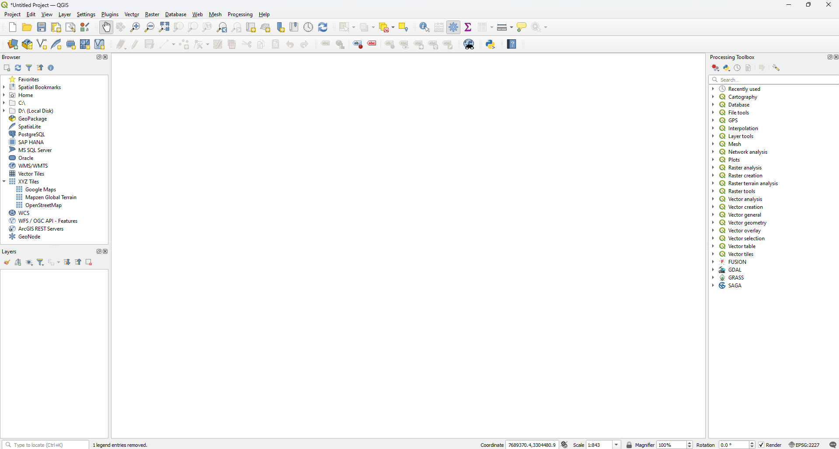Select SAGA provider in toolbox

tap(735, 285)
